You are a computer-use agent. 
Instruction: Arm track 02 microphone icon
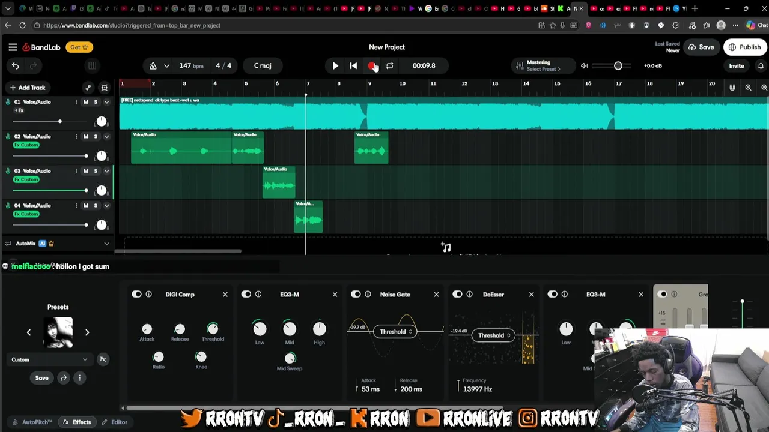(8, 137)
